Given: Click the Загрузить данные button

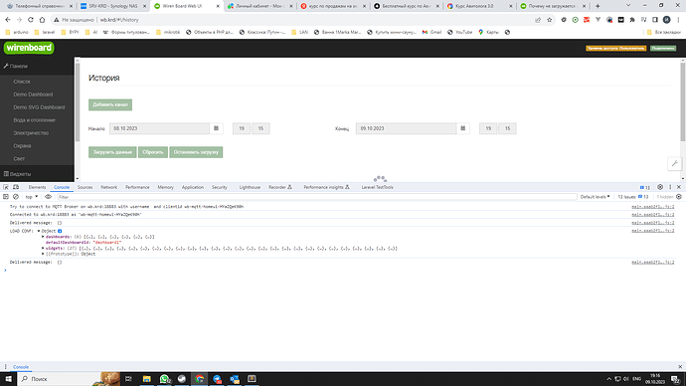Looking at the screenshot, I should 112,152.
